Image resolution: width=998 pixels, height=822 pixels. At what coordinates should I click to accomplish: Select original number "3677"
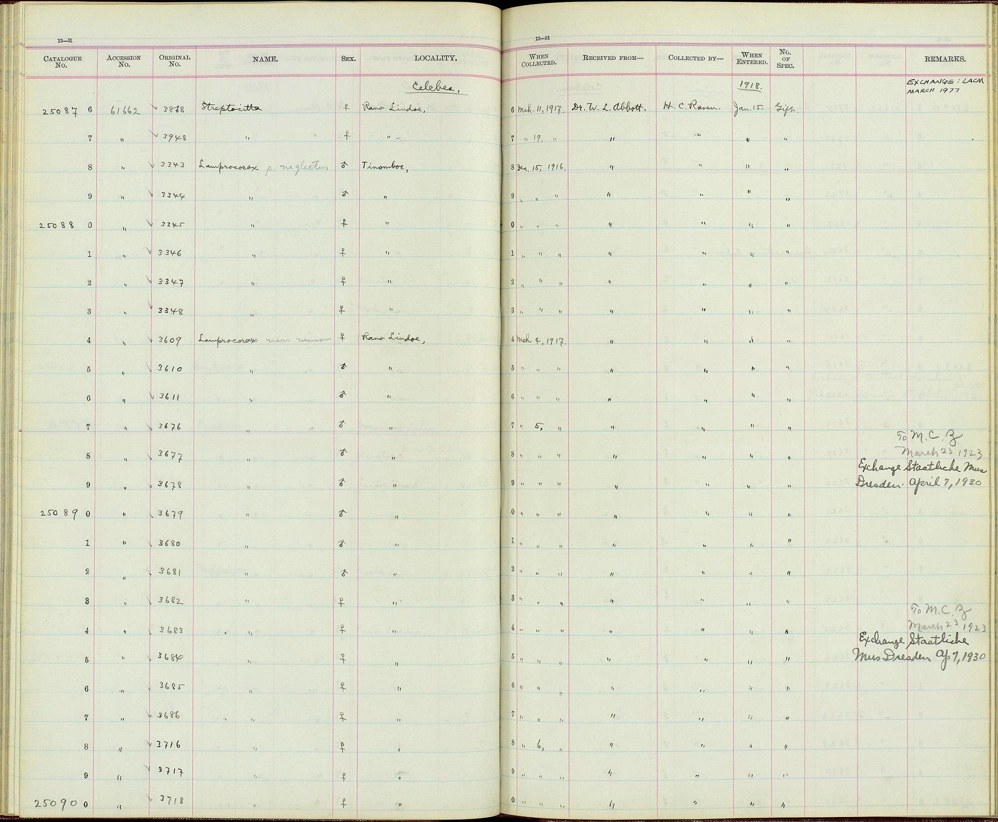[x=170, y=455]
